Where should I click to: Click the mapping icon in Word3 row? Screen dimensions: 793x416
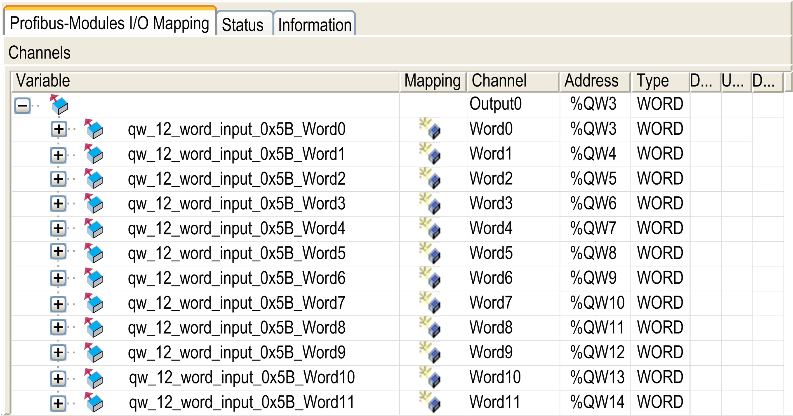(x=430, y=203)
